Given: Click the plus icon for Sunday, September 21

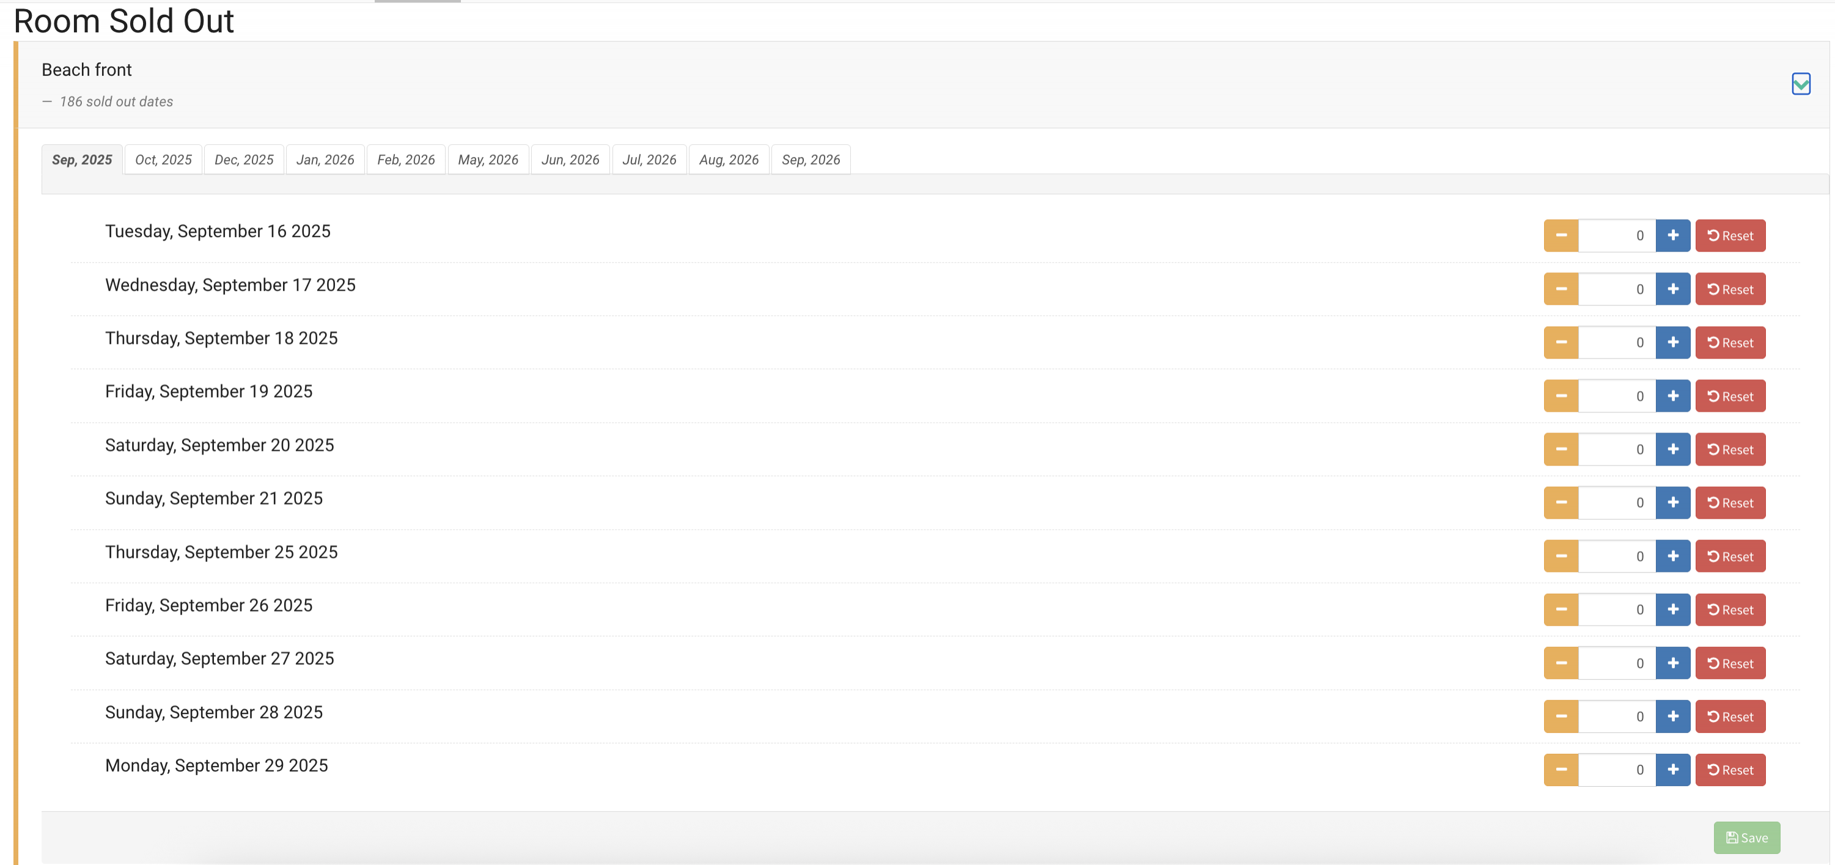Looking at the screenshot, I should point(1672,503).
